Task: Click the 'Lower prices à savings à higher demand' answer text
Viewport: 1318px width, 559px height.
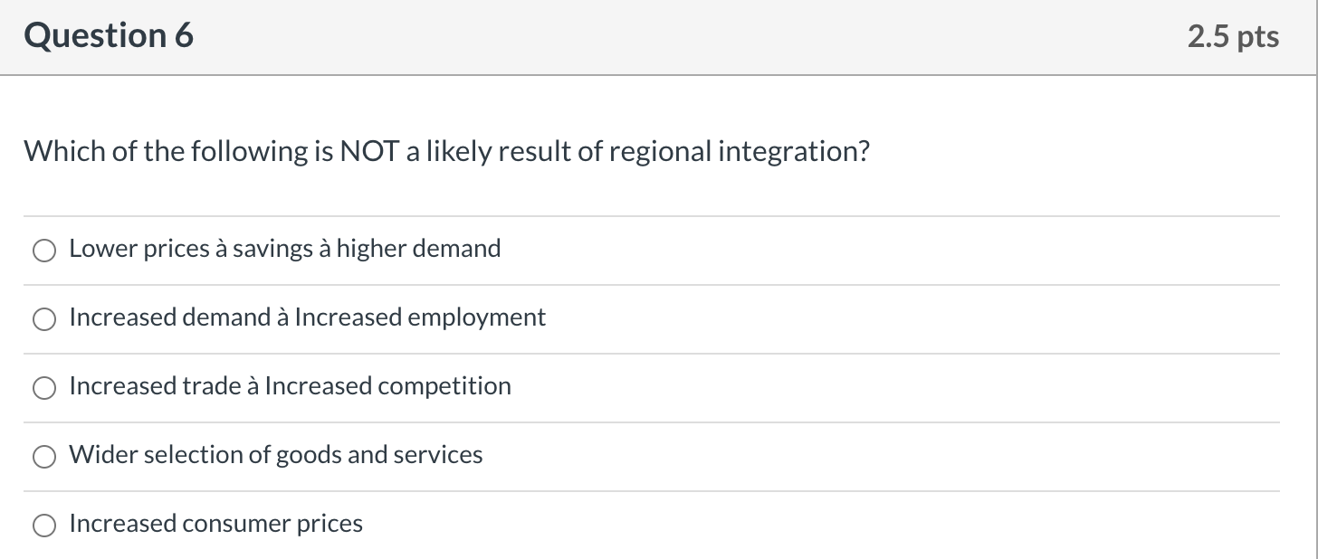Action: (x=284, y=249)
